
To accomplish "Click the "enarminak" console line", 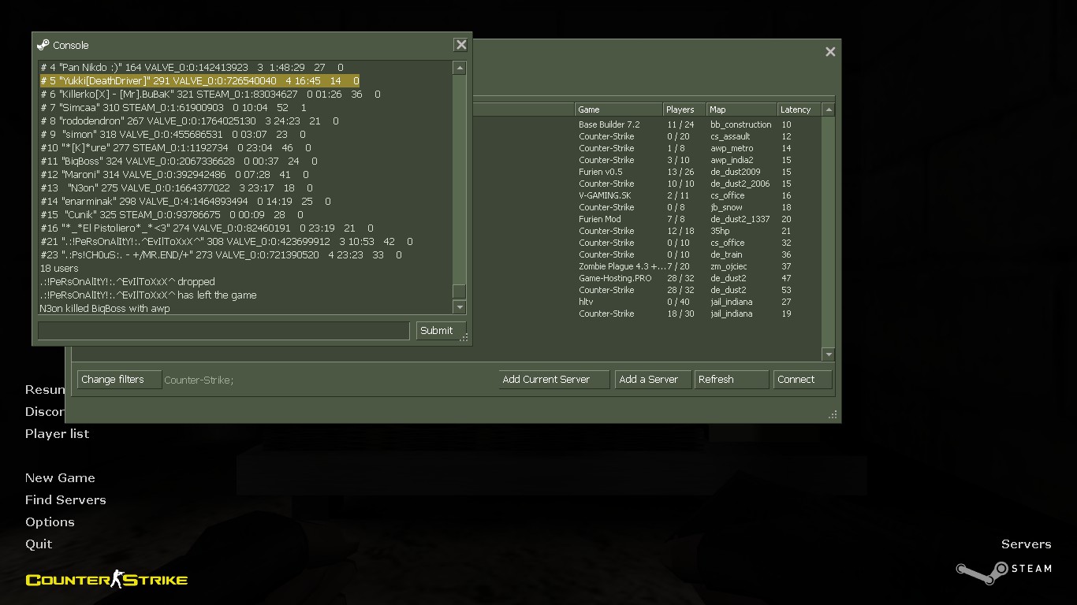I will pyautogui.click(x=186, y=202).
